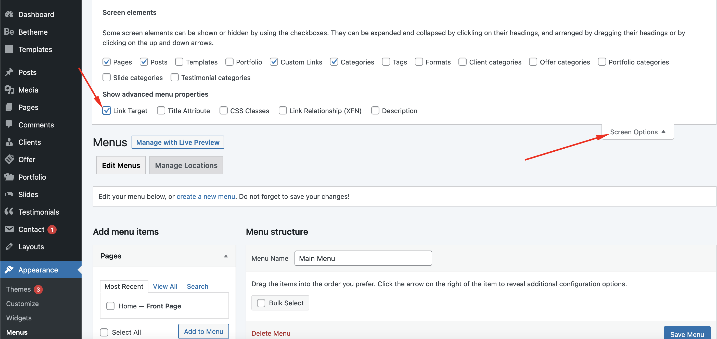The height and width of the screenshot is (339, 717).
Task: Open the Menus submenu item
Action: (x=17, y=332)
